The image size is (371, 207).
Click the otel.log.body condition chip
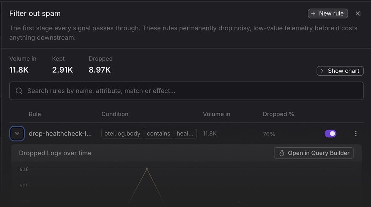(122, 134)
